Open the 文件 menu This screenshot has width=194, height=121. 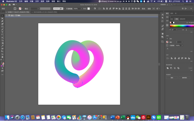point(21,1)
